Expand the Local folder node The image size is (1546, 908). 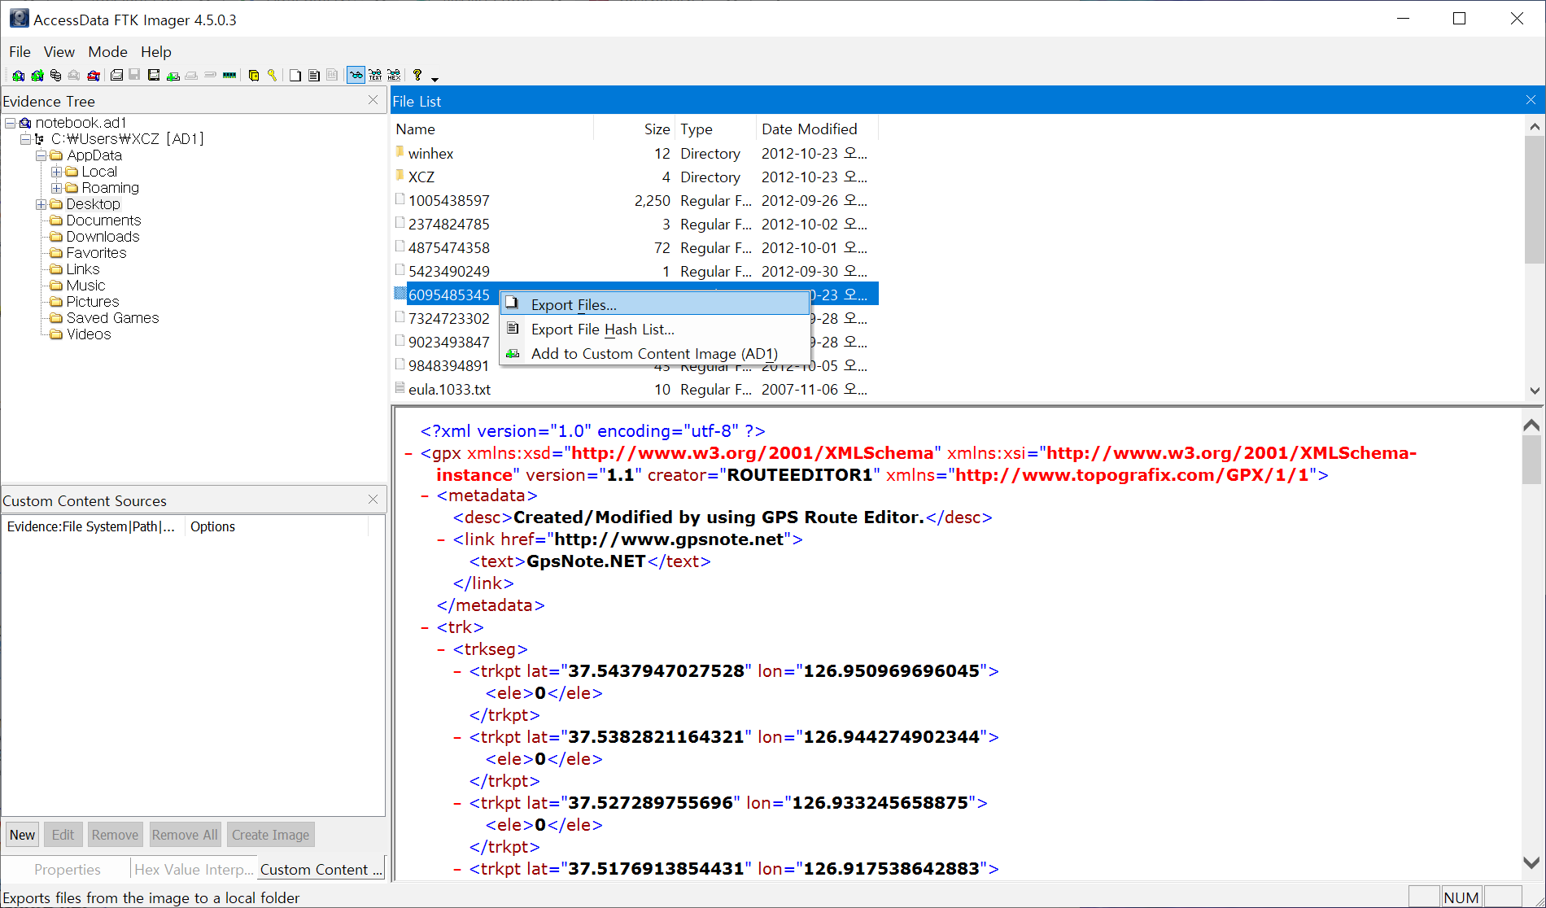tap(56, 172)
